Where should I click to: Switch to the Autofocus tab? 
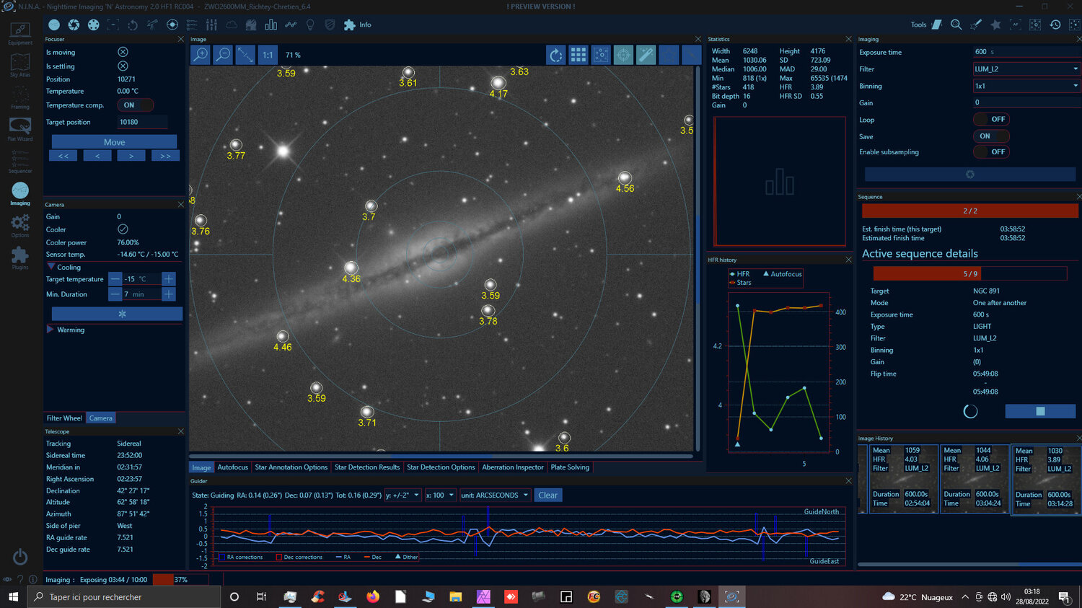click(x=232, y=467)
